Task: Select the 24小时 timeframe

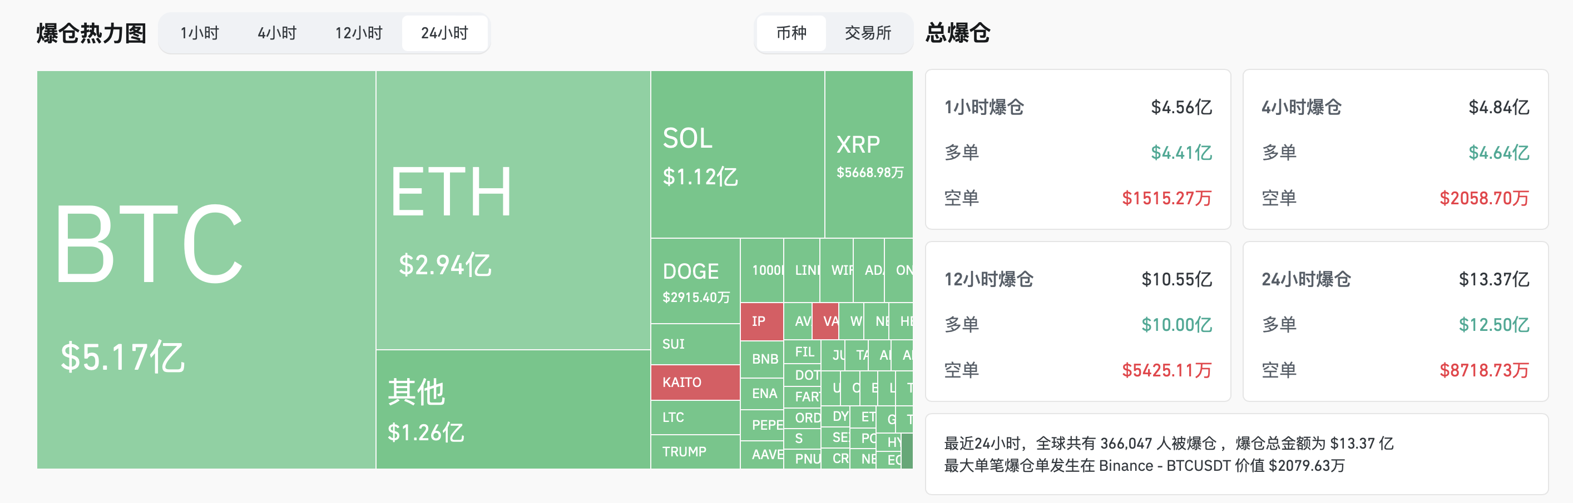Action: click(x=445, y=33)
